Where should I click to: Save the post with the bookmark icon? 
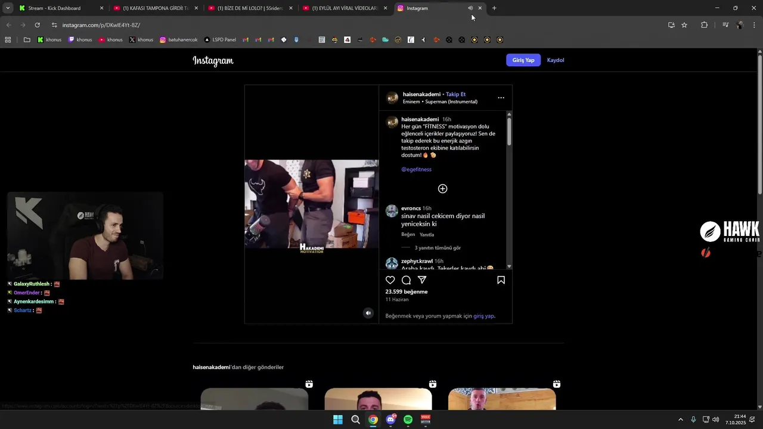click(501, 280)
